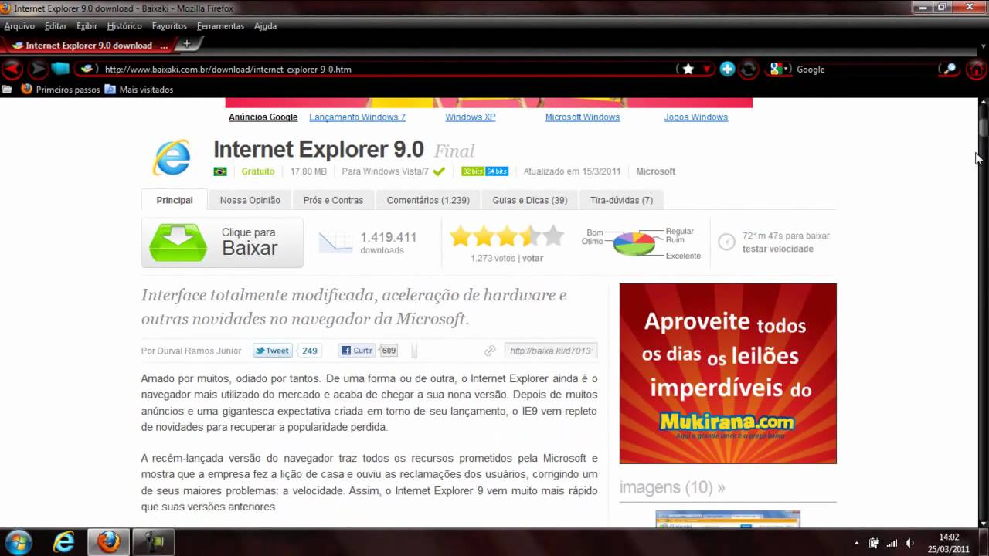Bookmark this page with the star icon
This screenshot has width=989, height=556.
688,69
